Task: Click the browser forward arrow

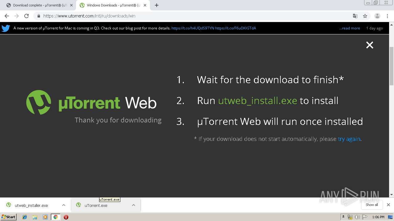Action: point(17,16)
